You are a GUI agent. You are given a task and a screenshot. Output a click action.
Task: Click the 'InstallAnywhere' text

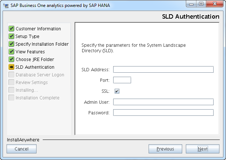[23, 140]
